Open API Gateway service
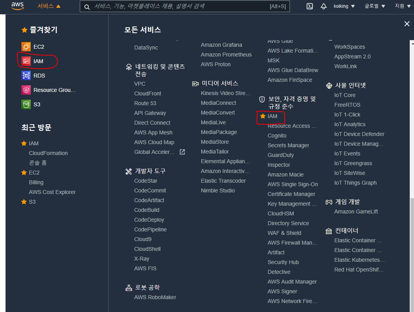This screenshot has height=312, width=414. [x=150, y=113]
